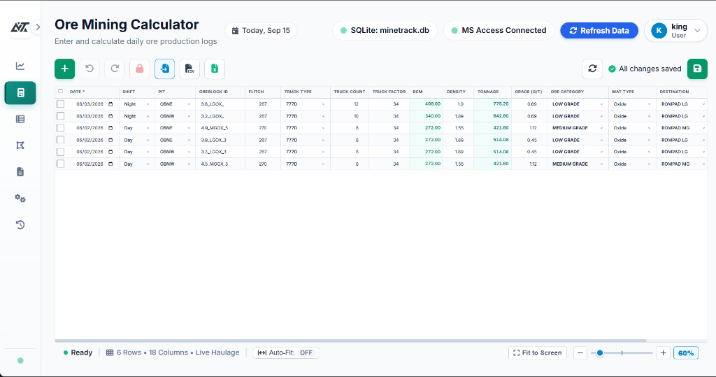Click the blue import file icon
This screenshot has height=377, width=716.
click(165, 69)
